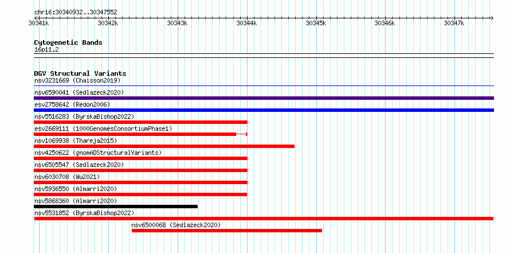
Task: Click the nsv5516283 (ByrskaBishop2022) label
Action: 84,116
